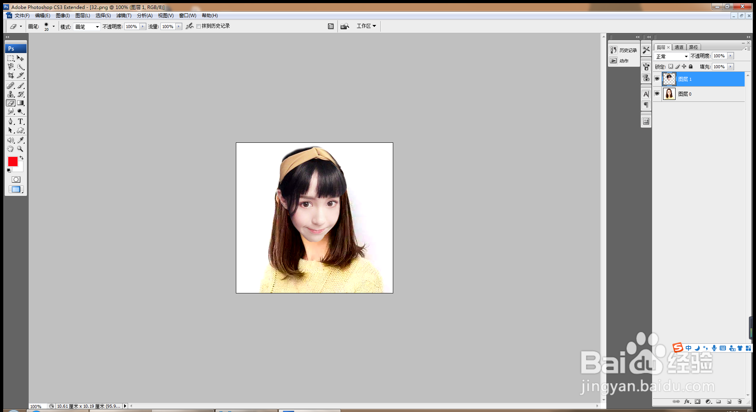The image size is (756, 412).
Task: Toggle lock all for layer
Action: pyautogui.click(x=691, y=67)
